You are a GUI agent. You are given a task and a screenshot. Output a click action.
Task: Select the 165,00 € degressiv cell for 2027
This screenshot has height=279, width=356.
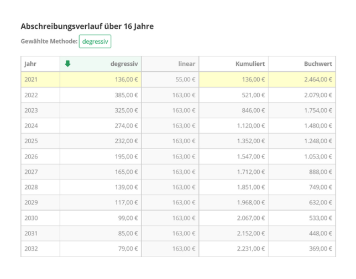click(127, 172)
